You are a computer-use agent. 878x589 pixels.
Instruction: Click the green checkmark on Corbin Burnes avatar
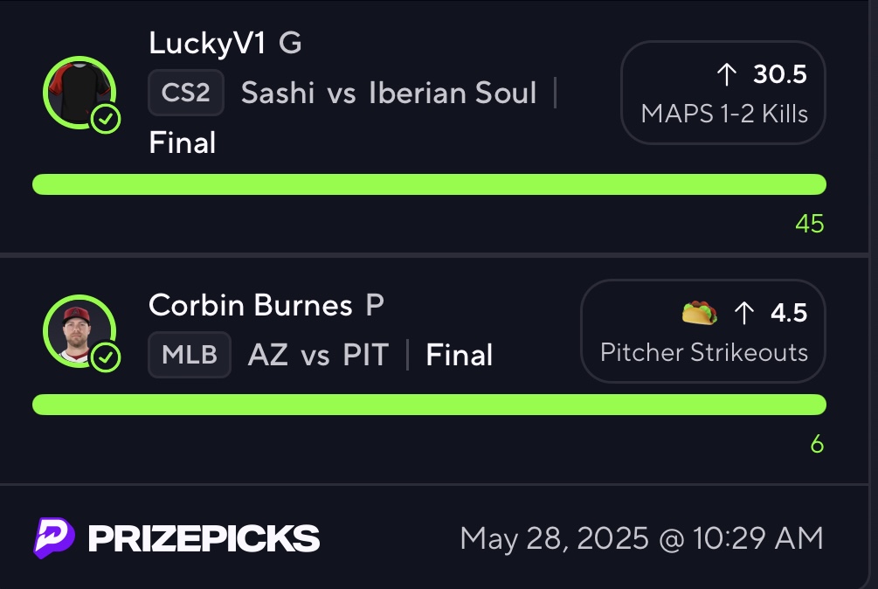106,357
